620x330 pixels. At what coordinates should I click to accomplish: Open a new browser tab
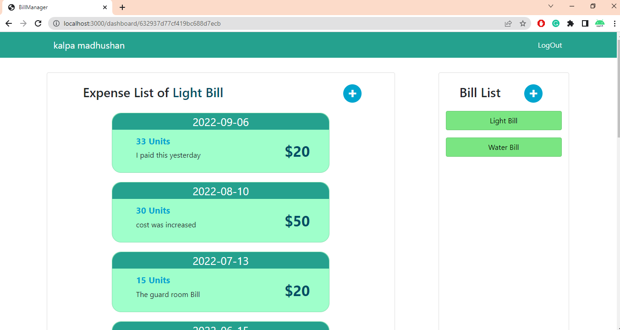pyautogui.click(x=122, y=7)
